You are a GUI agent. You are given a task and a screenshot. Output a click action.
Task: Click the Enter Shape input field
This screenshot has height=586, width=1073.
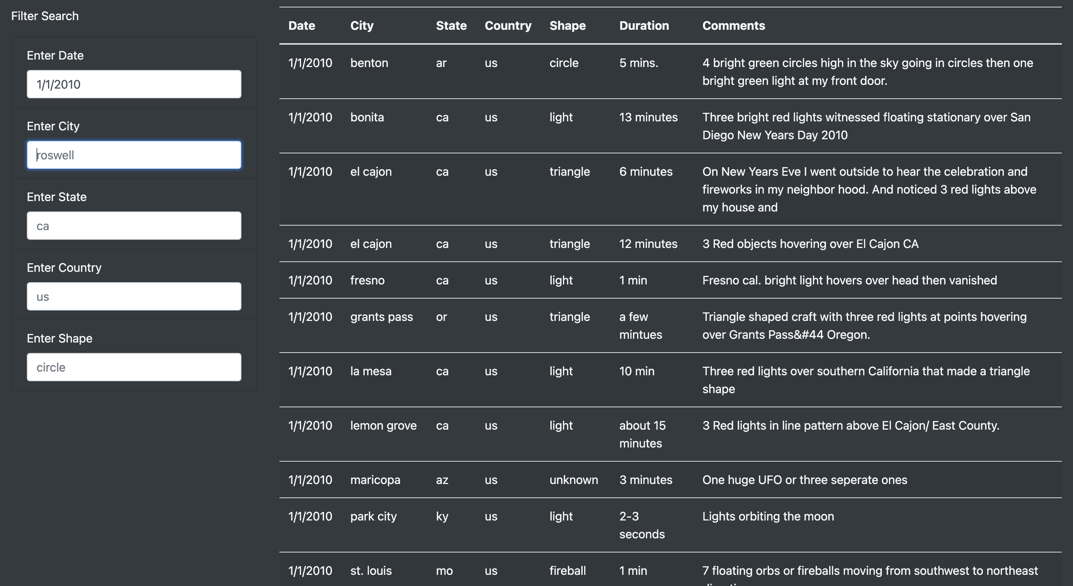tap(134, 367)
